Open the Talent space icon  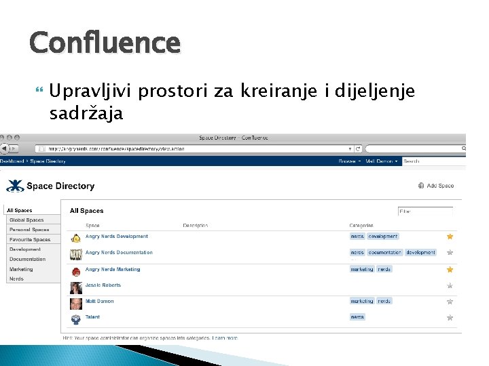(76, 319)
